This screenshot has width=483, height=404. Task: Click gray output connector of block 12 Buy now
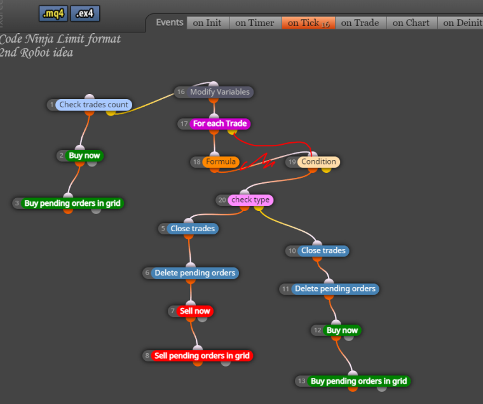click(x=349, y=338)
